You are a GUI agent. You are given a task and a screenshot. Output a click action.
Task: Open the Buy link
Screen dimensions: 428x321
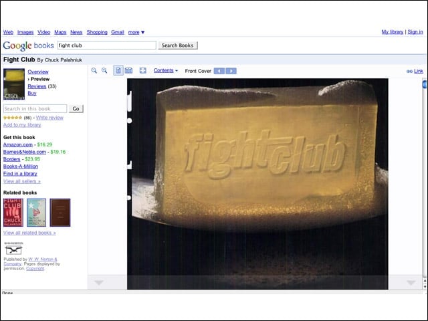tap(32, 93)
